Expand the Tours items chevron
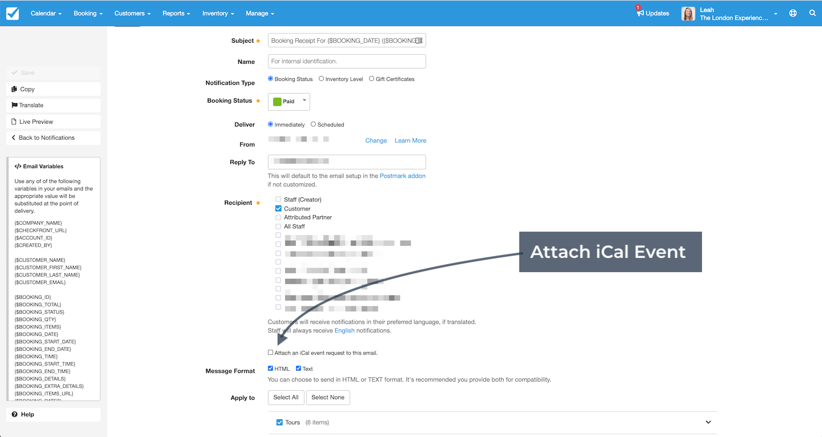822x437 pixels. (708, 422)
